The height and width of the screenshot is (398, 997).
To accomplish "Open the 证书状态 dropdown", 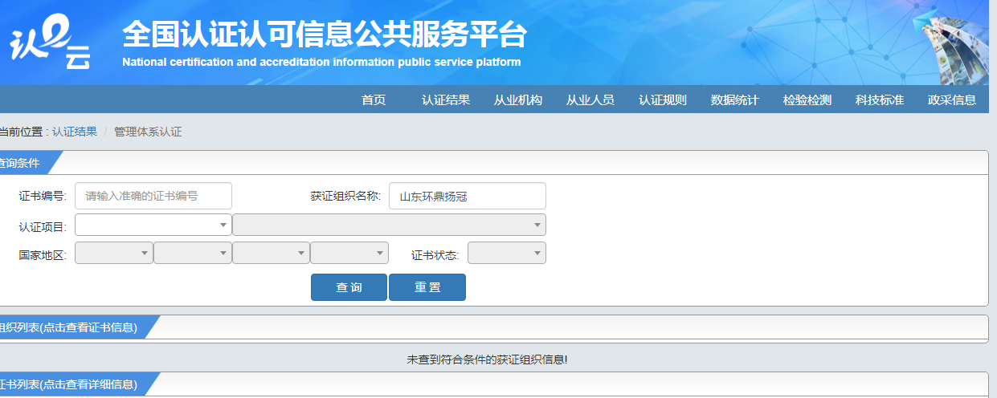I will 507,253.
